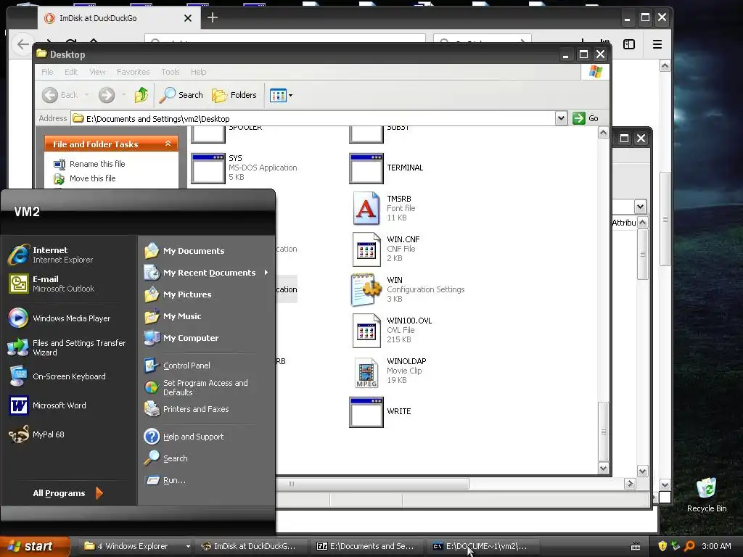Click the Start button
This screenshot has width=743, height=557.
click(34, 546)
